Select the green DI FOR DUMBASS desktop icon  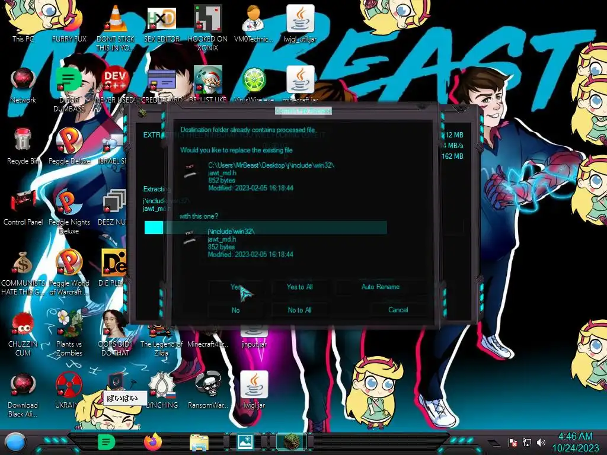coord(69,89)
